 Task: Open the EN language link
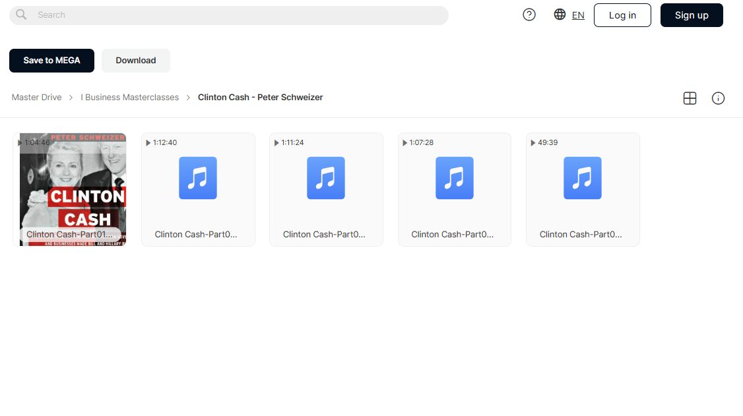578,15
